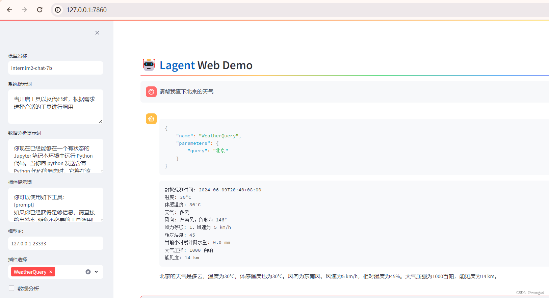Click the user avatar icon in chat
The width and height of the screenshot is (549, 298).
tap(151, 91)
